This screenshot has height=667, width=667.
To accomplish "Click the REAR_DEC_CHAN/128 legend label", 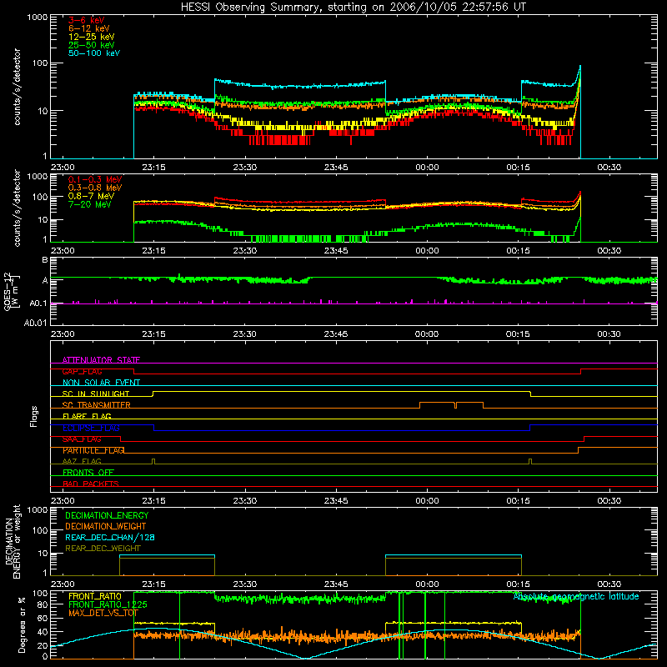I will click(110, 537).
